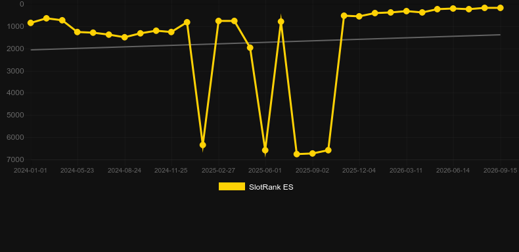The width and height of the screenshot is (519, 252).
Task: Toggle the SlotRank ES legend entry
Action: [x=256, y=187]
